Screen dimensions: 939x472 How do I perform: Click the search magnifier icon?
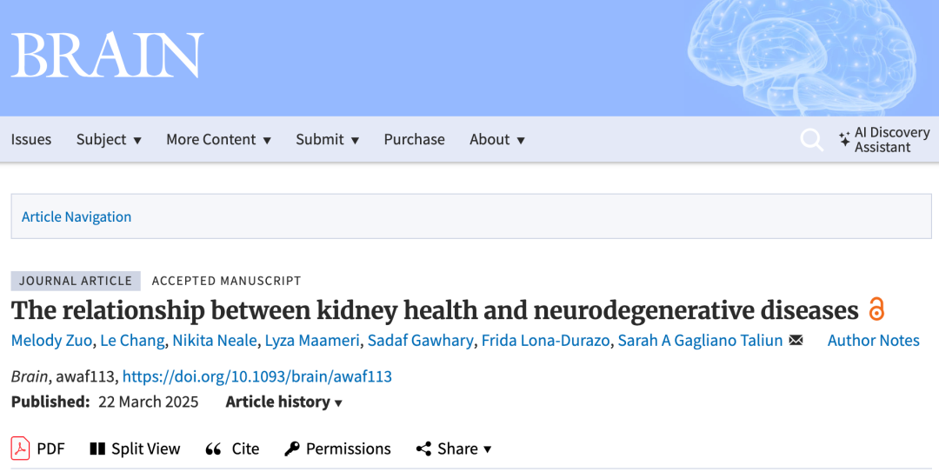[811, 140]
